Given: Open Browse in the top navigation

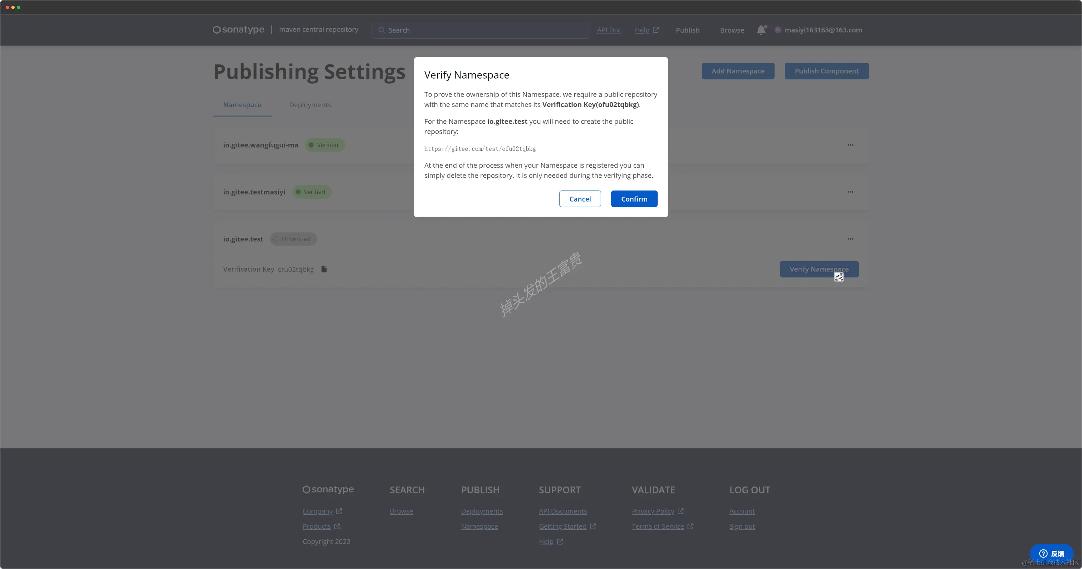Looking at the screenshot, I should click(732, 30).
